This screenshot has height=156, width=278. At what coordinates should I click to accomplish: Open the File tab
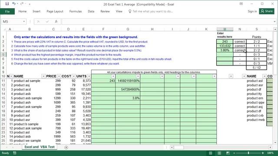(x=7, y=12)
